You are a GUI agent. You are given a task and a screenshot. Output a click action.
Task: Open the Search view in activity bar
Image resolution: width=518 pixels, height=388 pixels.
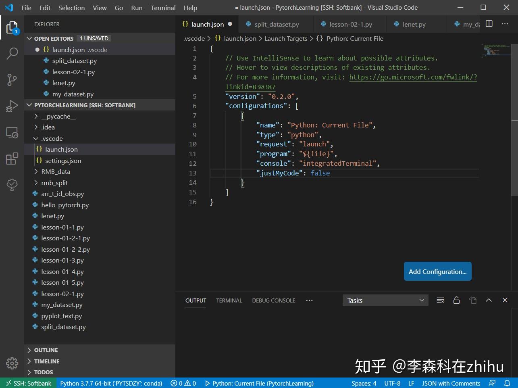click(x=12, y=53)
